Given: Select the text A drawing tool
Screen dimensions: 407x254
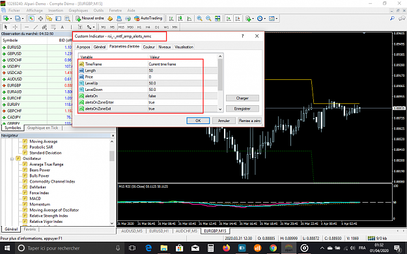Looking at the screenshot, I should (63, 27).
